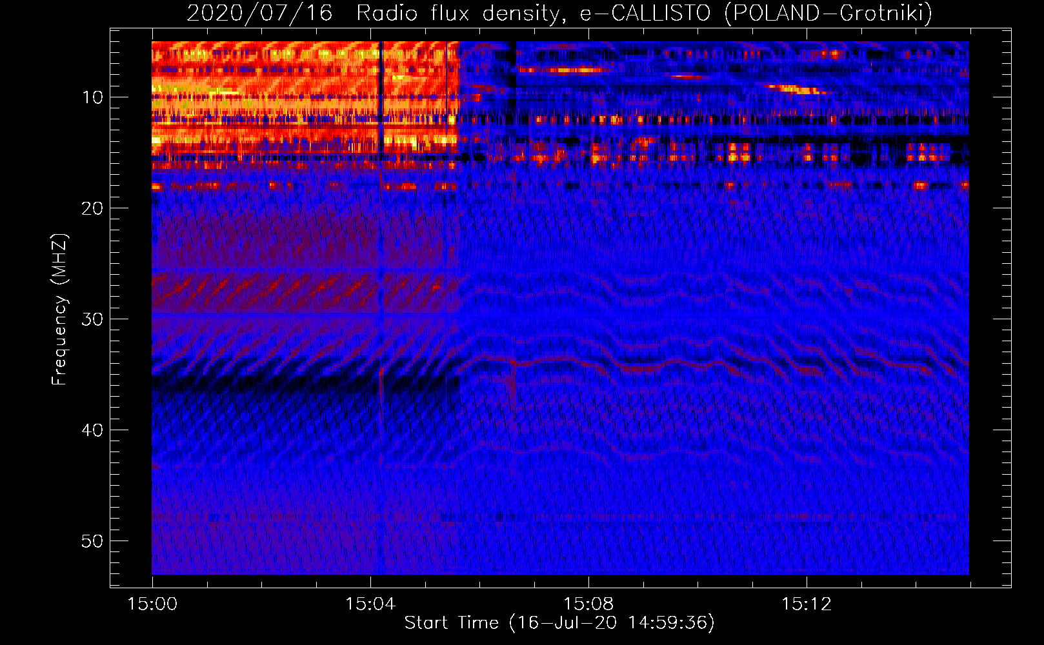Click the Start Time axis label
The width and height of the screenshot is (1044, 645).
pos(559,623)
